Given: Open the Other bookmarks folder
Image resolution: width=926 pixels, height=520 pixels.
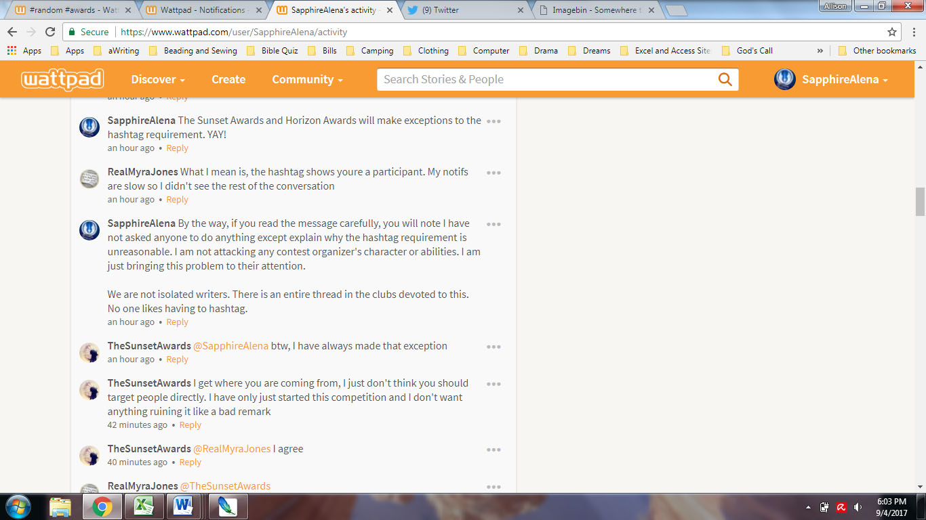Looking at the screenshot, I should point(877,51).
